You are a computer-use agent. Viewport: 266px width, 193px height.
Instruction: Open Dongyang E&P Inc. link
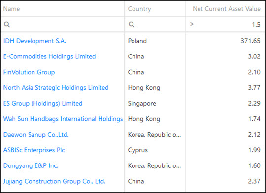pyautogui.click(x=31, y=165)
